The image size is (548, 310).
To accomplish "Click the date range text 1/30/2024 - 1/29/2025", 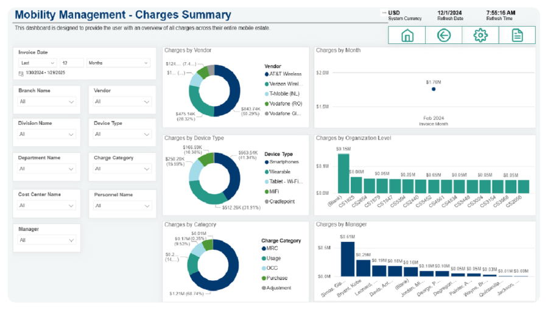I will click(x=46, y=72).
